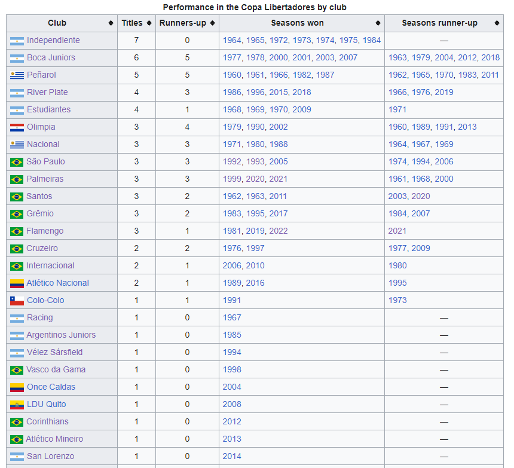
Task: Click the Chile flag beside Colo-Colo
Action: (x=17, y=301)
